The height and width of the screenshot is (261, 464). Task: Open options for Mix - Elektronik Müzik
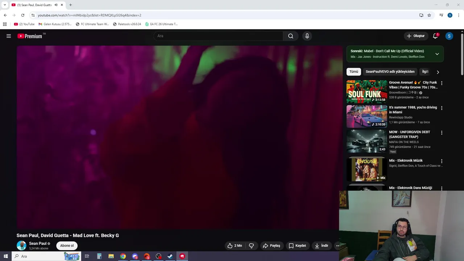click(x=442, y=161)
